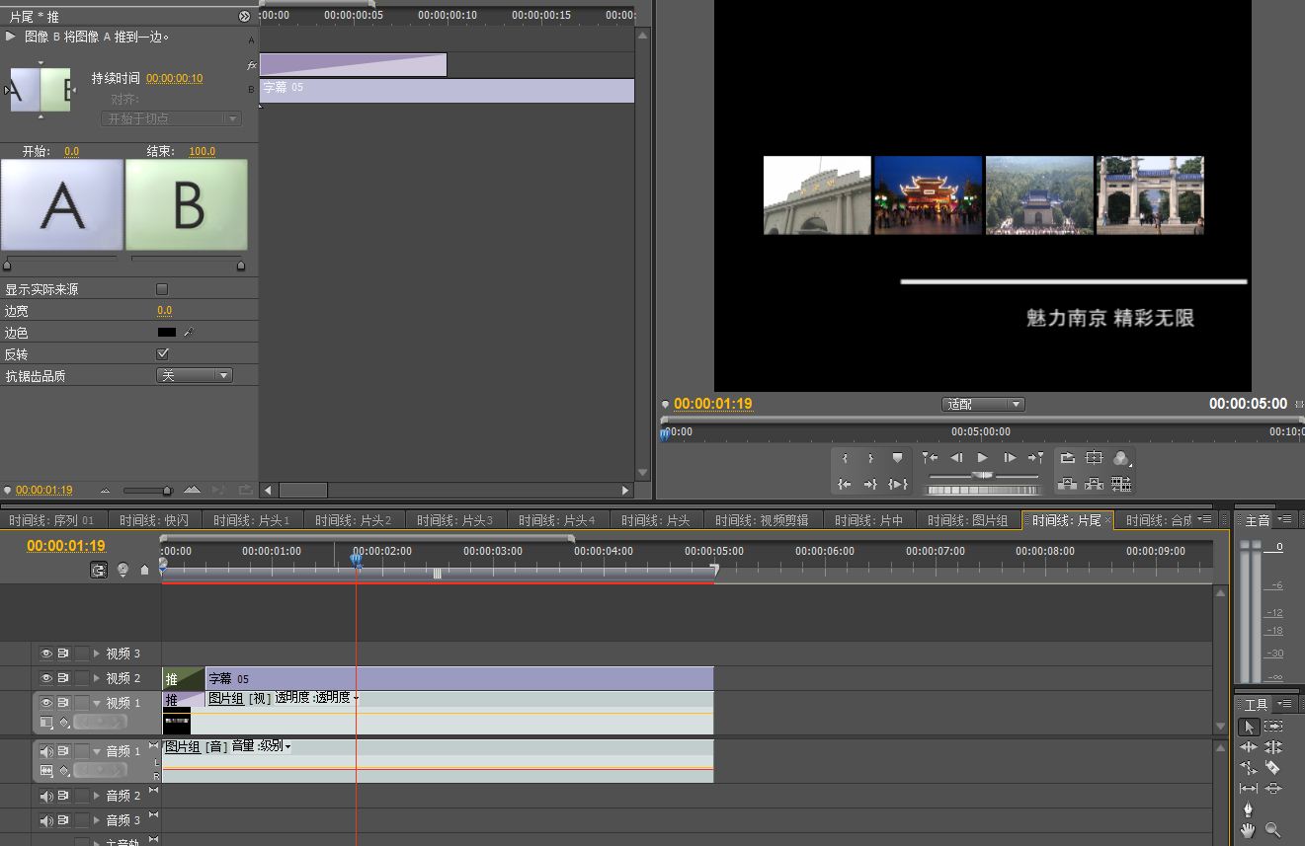Click the Loop playback icon
This screenshot has height=846, width=1305.
[x=1068, y=458]
